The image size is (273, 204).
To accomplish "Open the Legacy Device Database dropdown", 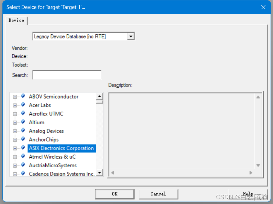I will 131,36.
